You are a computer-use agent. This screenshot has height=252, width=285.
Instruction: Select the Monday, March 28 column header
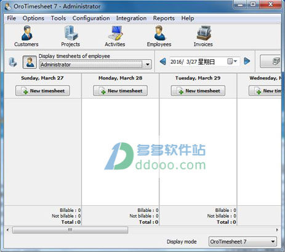pyautogui.click(x=120, y=78)
